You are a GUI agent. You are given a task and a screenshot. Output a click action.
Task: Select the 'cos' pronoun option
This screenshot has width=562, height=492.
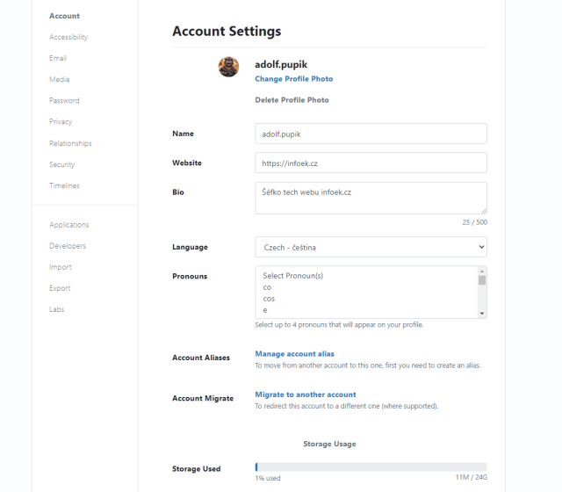click(x=269, y=299)
